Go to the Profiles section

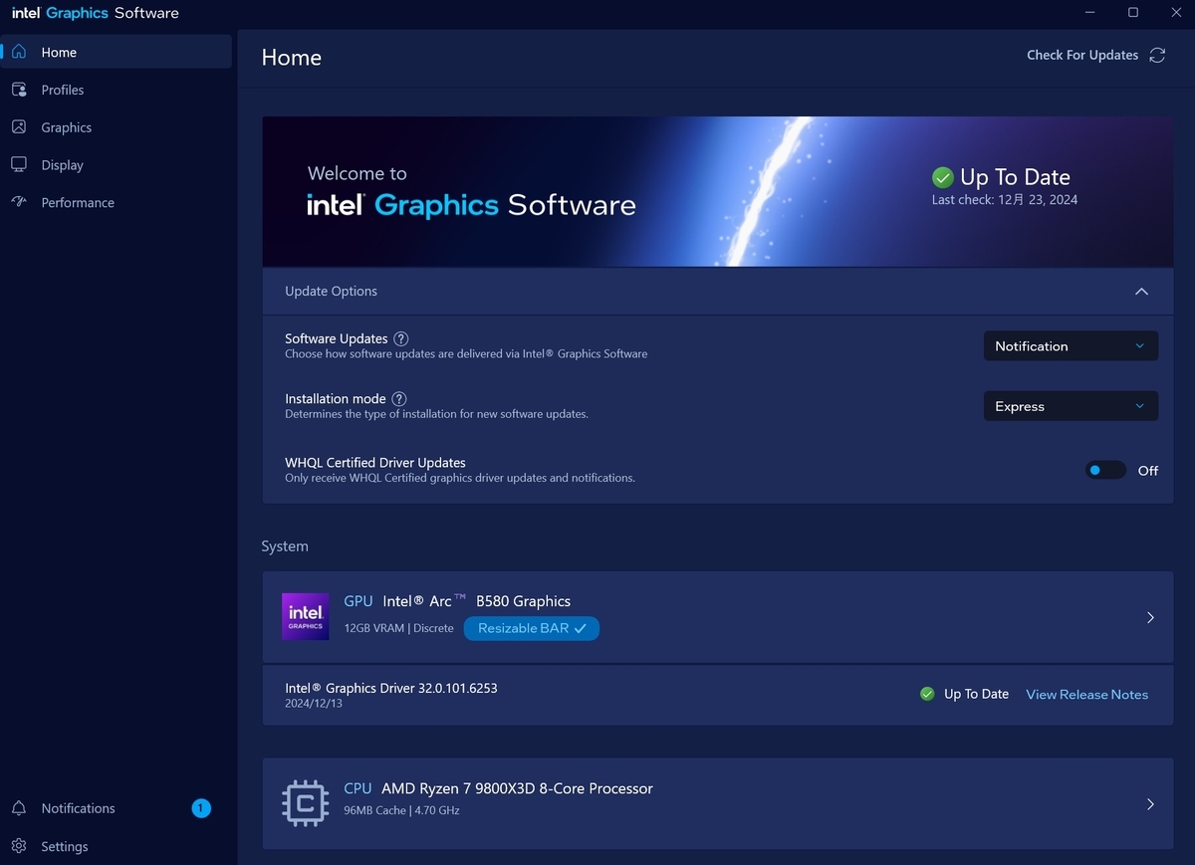point(117,90)
